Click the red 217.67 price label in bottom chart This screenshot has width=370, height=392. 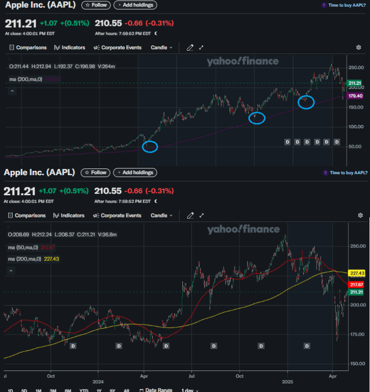[x=357, y=284]
